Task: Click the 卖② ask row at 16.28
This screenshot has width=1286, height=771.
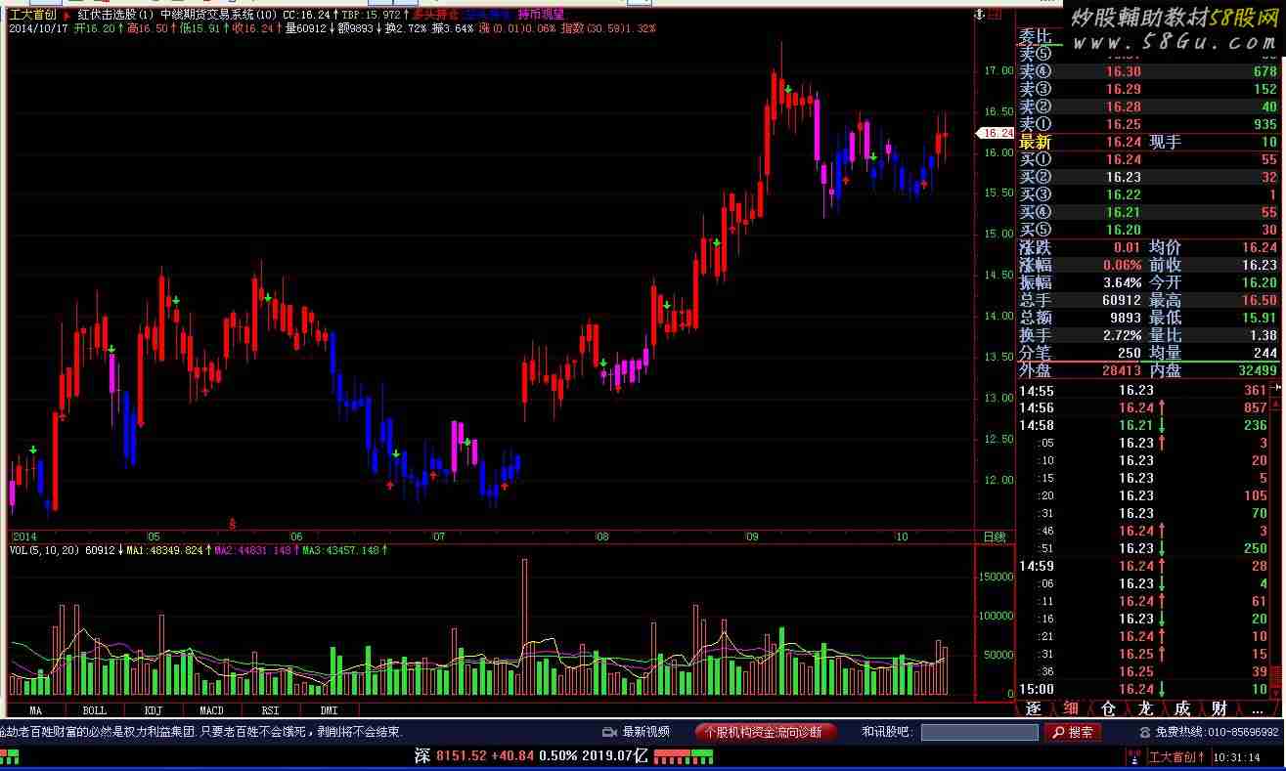Action: pyautogui.click(x=1148, y=107)
